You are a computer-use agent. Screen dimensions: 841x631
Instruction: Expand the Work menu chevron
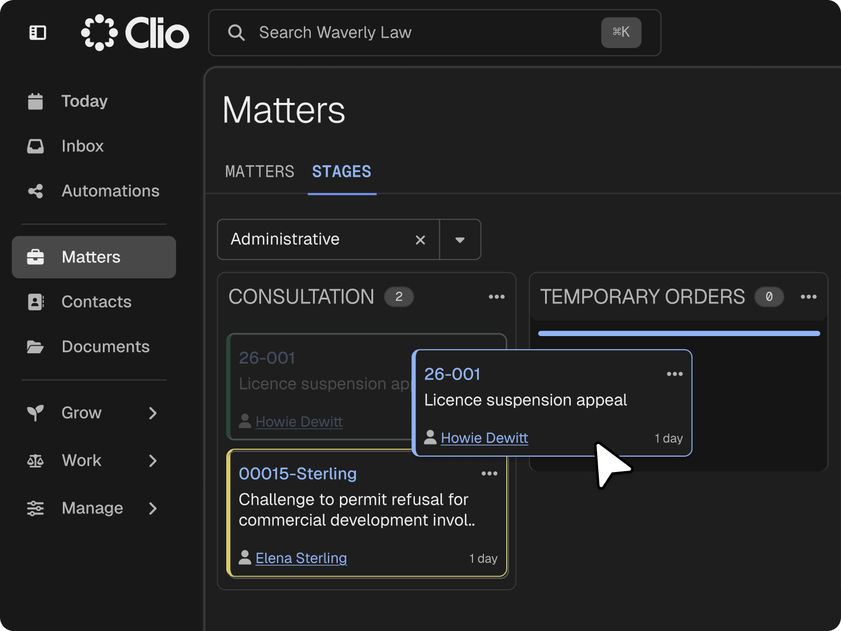[x=153, y=461]
